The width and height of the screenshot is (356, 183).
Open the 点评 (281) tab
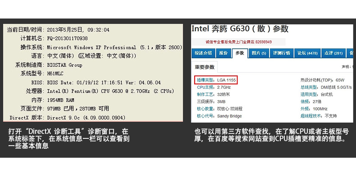pyautogui.click(x=333, y=53)
